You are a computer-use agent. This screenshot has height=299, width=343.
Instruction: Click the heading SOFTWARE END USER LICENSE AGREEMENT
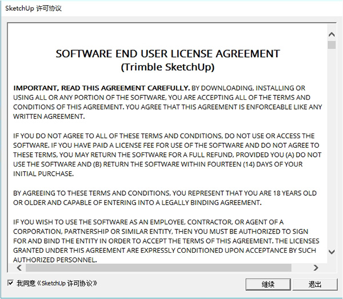pyautogui.click(x=167, y=54)
